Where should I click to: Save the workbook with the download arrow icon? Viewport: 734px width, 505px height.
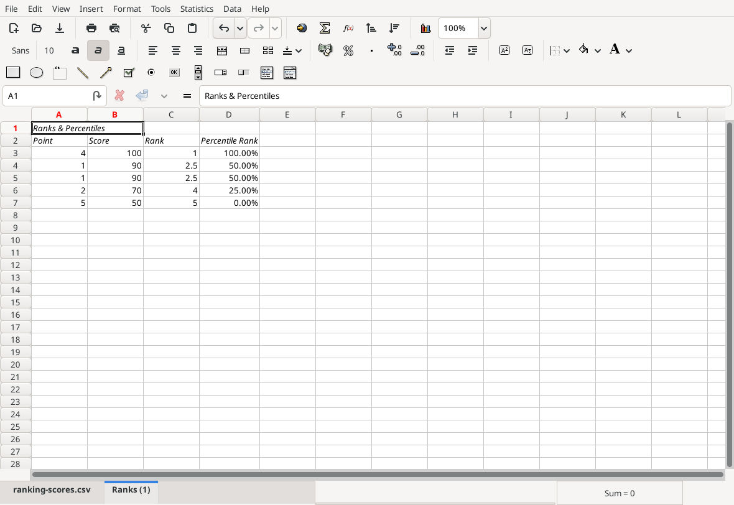click(60, 28)
